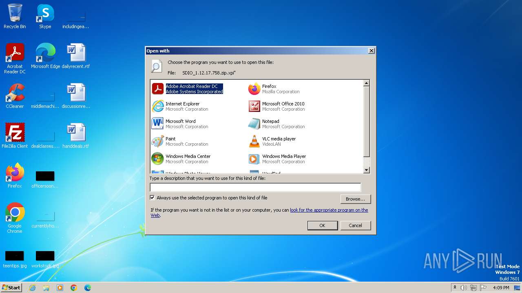Select Skype desktop shortcut
Viewport: 522px width, 293px height.
(45, 16)
